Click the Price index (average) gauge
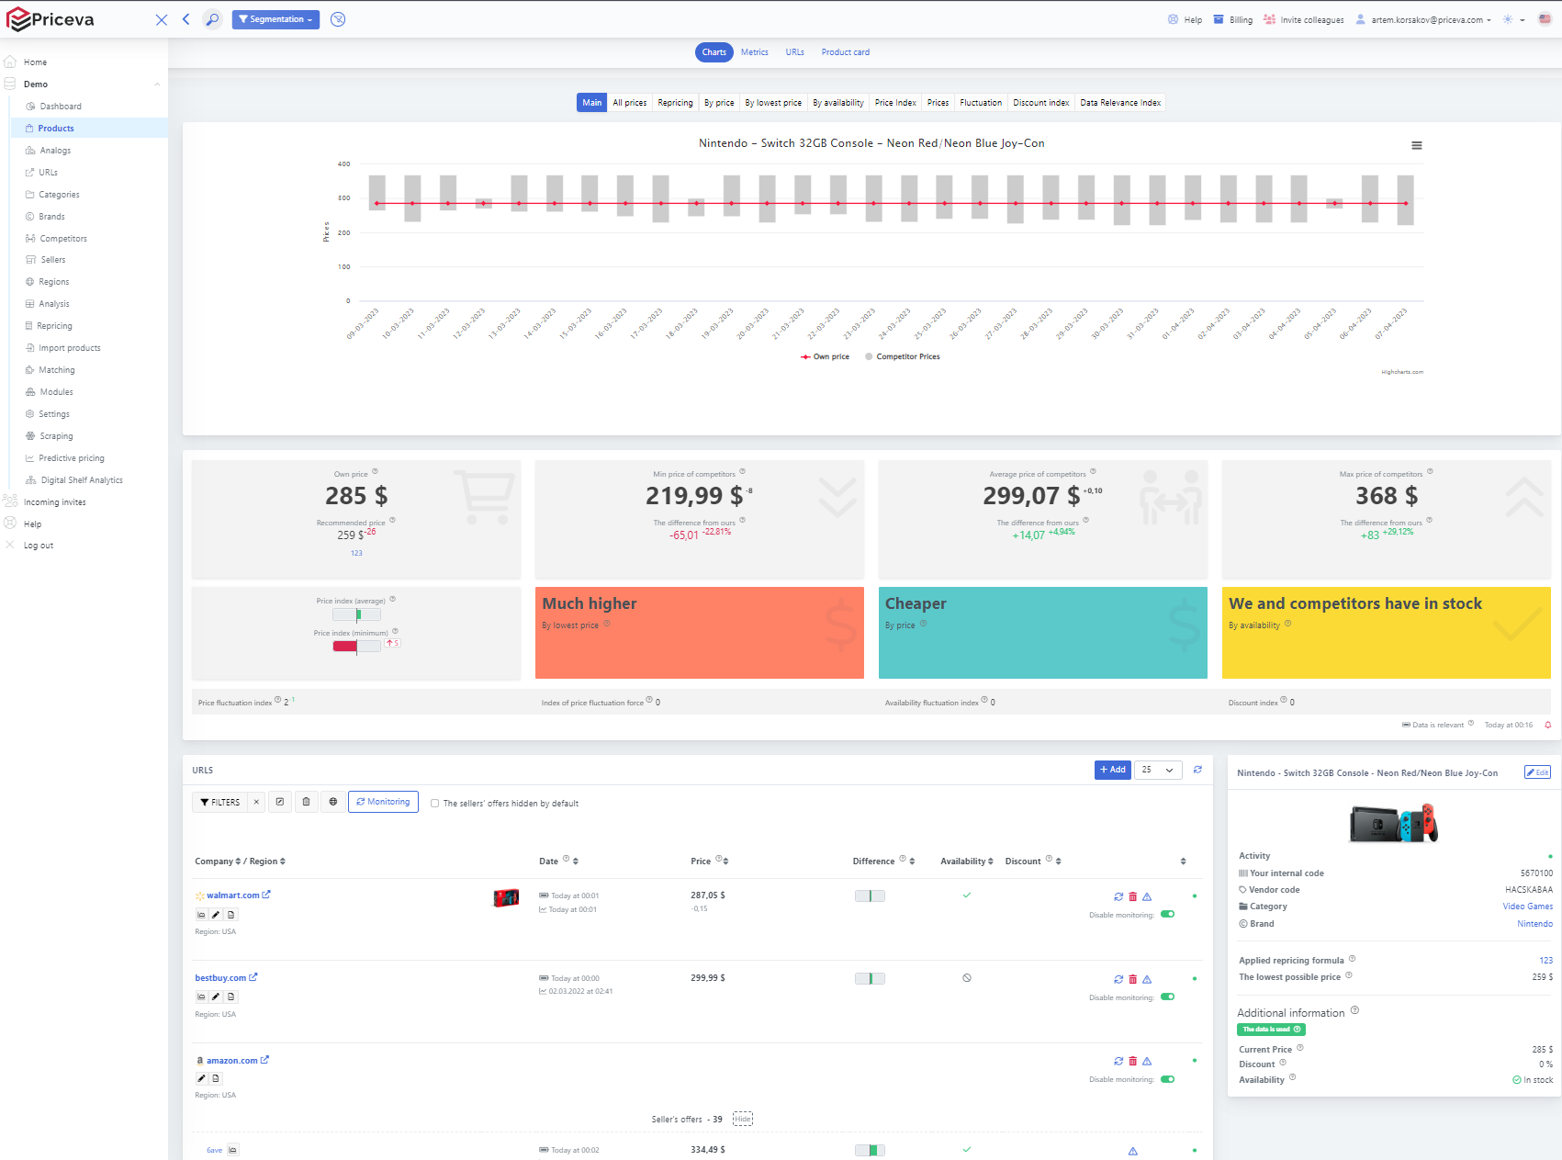Image resolution: width=1562 pixels, height=1160 pixels. point(356,614)
